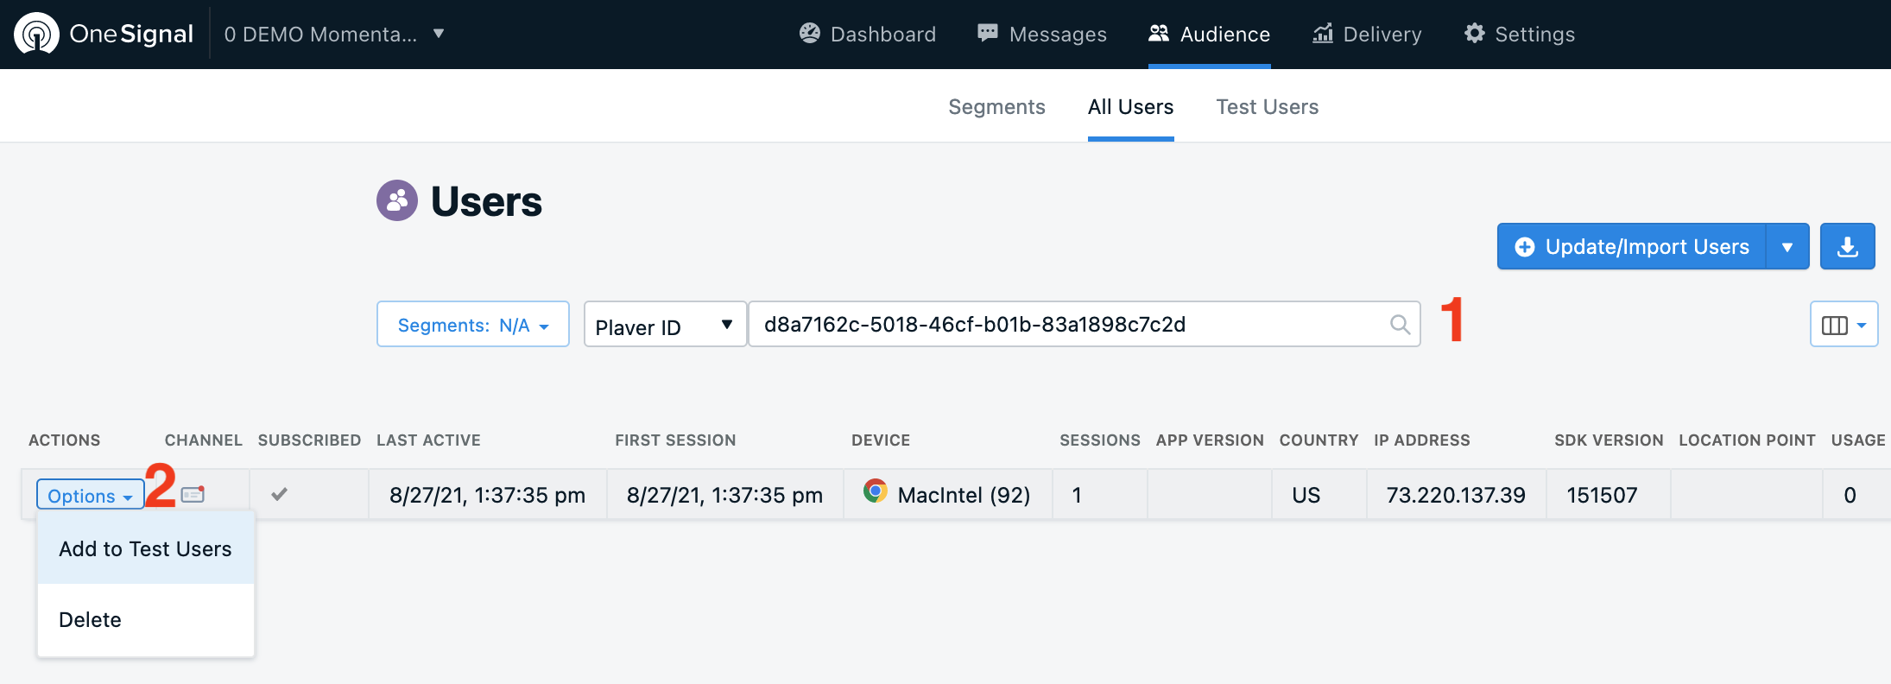The height and width of the screenshot is (684, 1891).
Task: Click the web push channel icon
Action: click(x=193, y=494)
